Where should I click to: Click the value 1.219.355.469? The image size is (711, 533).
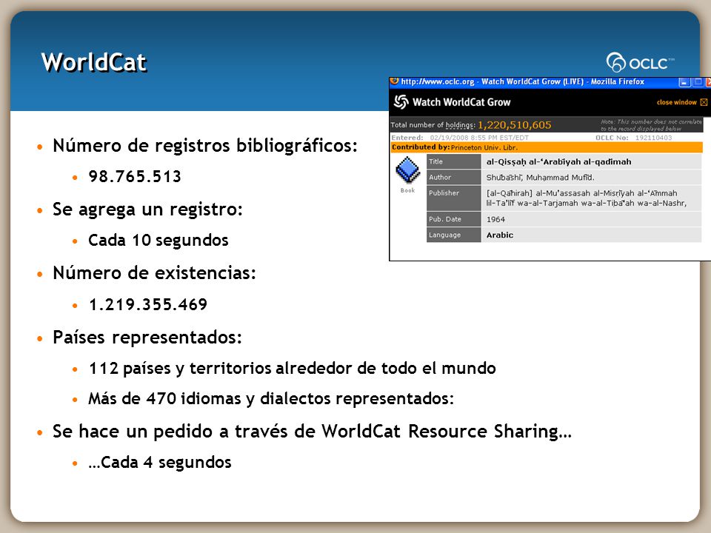coord(148,304)
